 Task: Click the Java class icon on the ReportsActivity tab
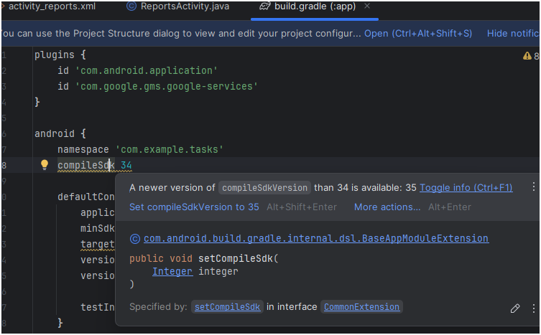(x=131, y=6)
